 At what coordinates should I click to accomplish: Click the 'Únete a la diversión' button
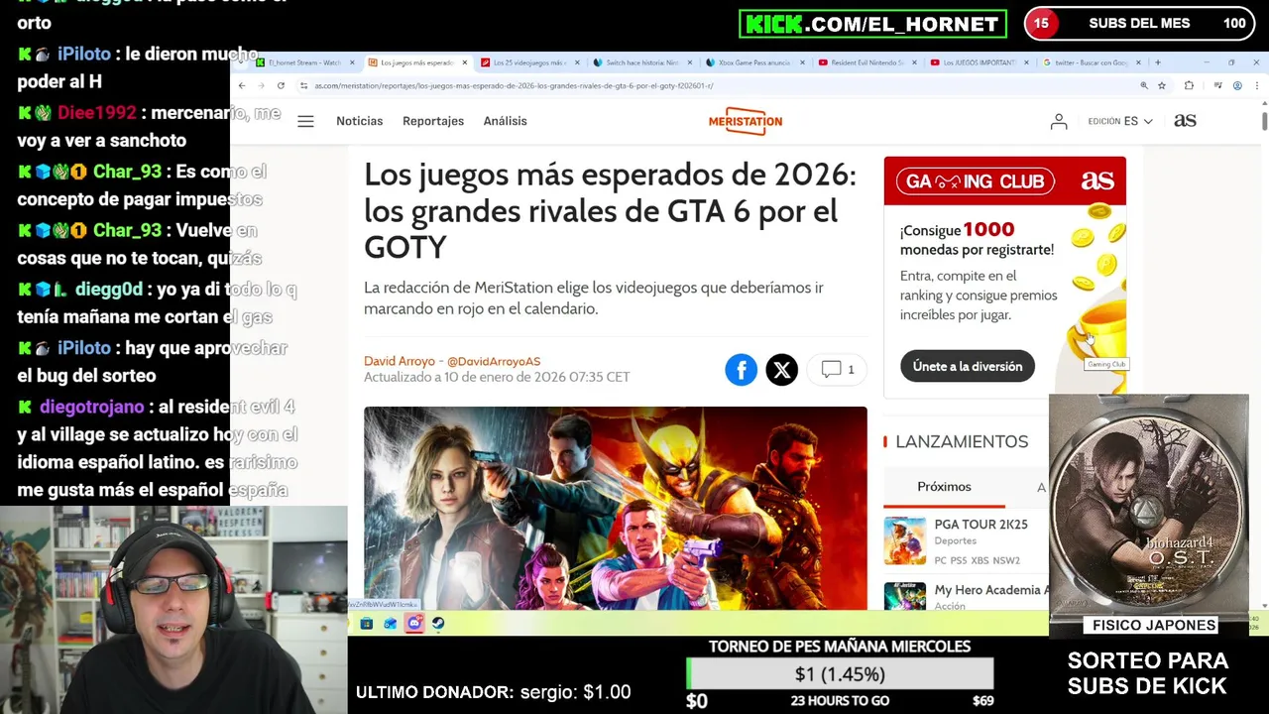968,366
